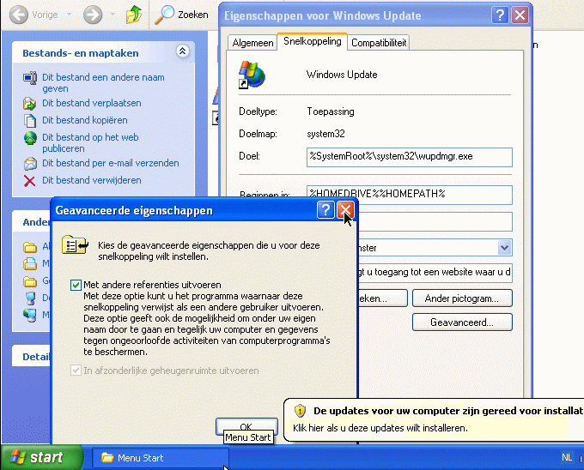Click OK in the advanced dialog
This screenshot has height=470, width=584.
tap(246, 426)
